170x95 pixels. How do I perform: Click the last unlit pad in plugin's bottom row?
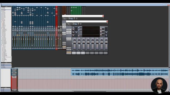click(x=105, y=53)
